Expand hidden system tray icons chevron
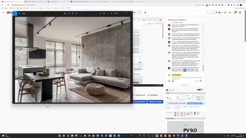Screen dimensions: 246x138 click(221, 136)
